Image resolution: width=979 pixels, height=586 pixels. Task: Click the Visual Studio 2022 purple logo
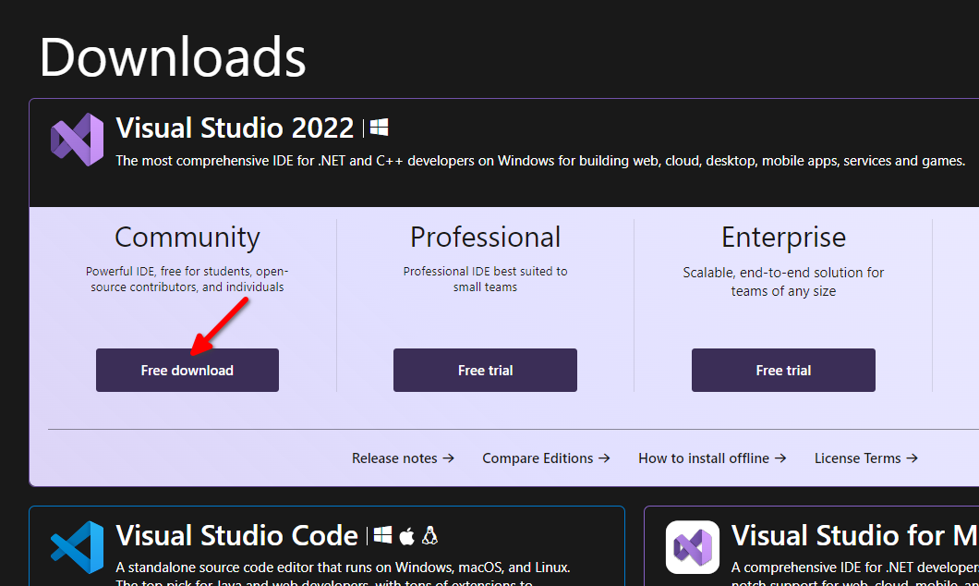(x=77, y=140)
